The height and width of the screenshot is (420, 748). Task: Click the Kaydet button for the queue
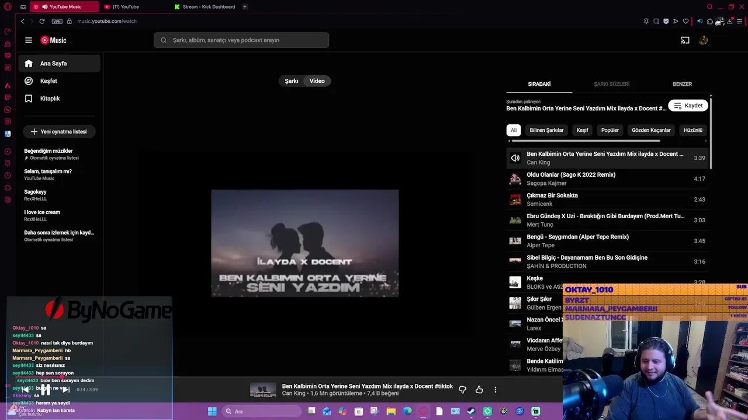[688, 106]
